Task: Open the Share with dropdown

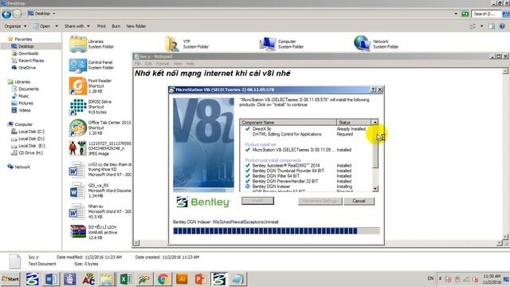Action: (76, 26)
